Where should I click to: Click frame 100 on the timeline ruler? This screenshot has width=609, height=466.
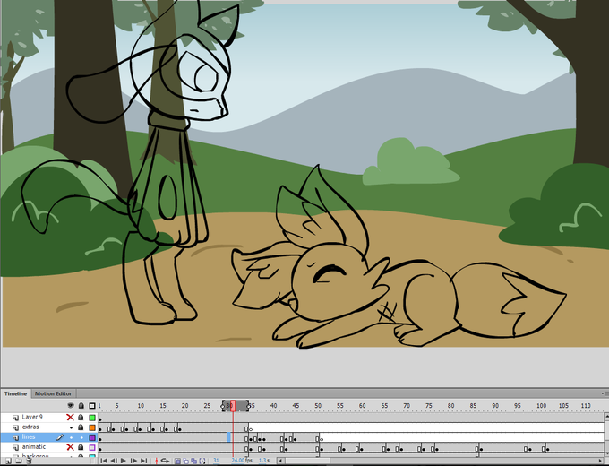pyautogui.click(x=541, y=406)
